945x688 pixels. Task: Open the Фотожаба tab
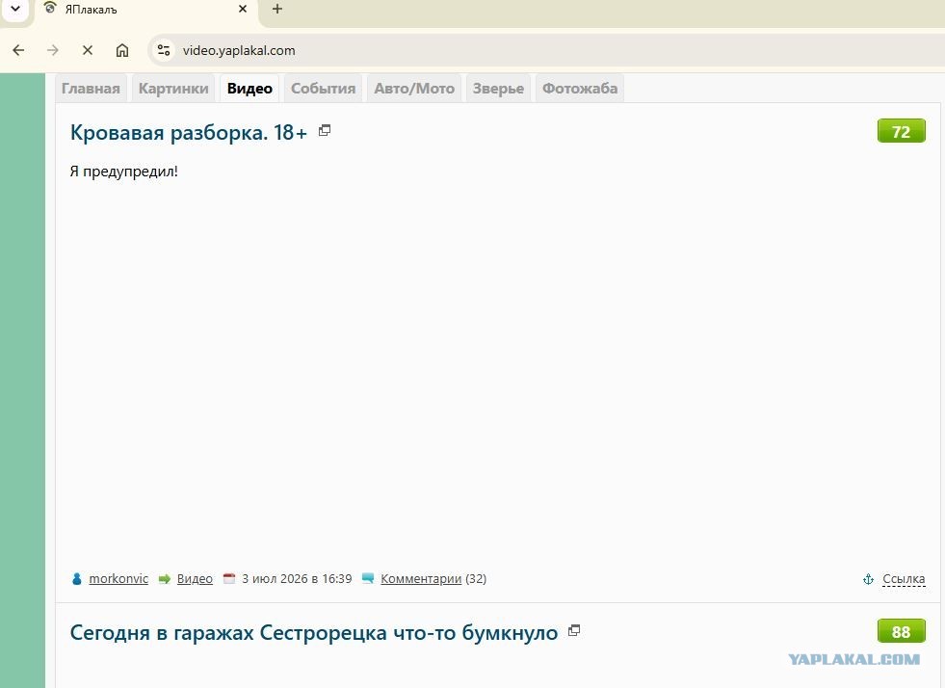pyautogui.click(x=580, y=89)
